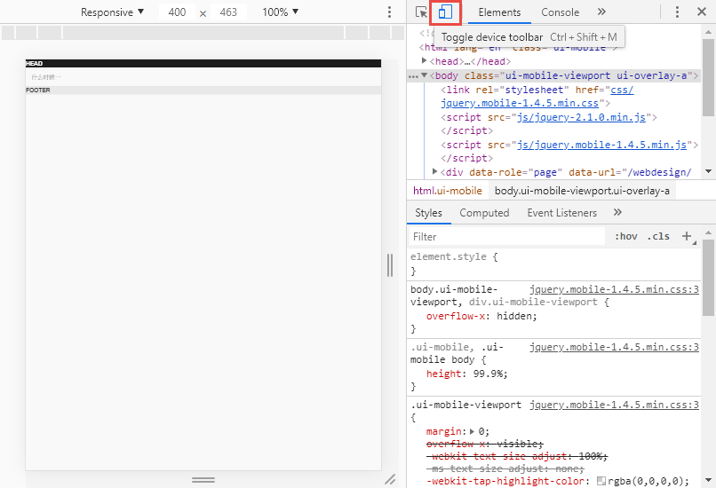716x488 pixels.
Task: Expand the margin shorthand property
Action: [471, 430]
